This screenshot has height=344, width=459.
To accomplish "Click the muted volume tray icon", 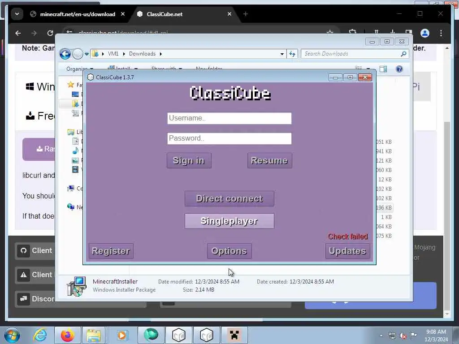I will 403,336.
